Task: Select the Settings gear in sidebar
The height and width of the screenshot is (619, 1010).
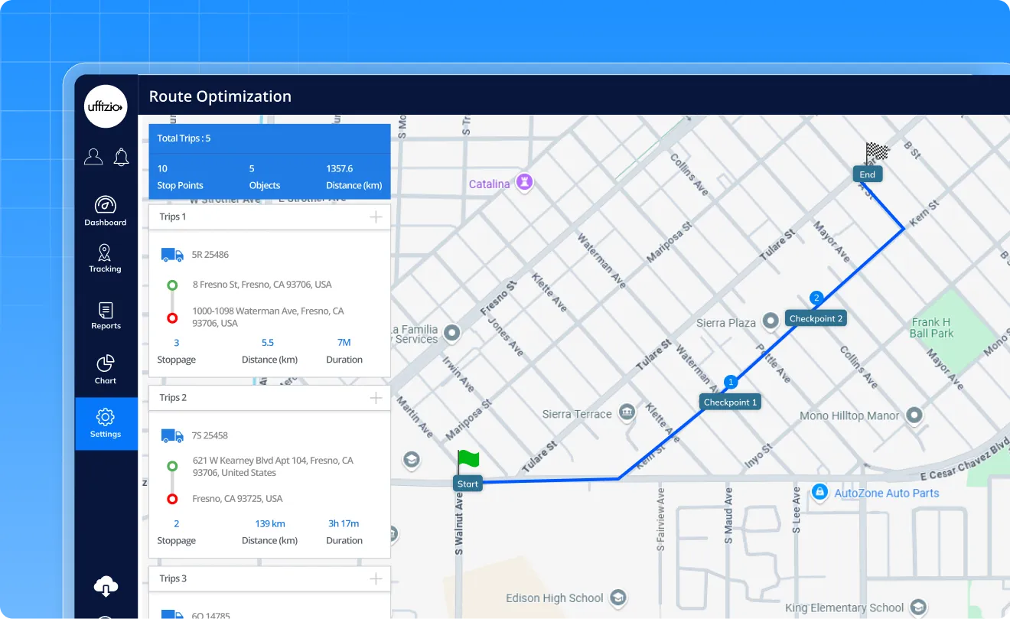Action: 105,423
